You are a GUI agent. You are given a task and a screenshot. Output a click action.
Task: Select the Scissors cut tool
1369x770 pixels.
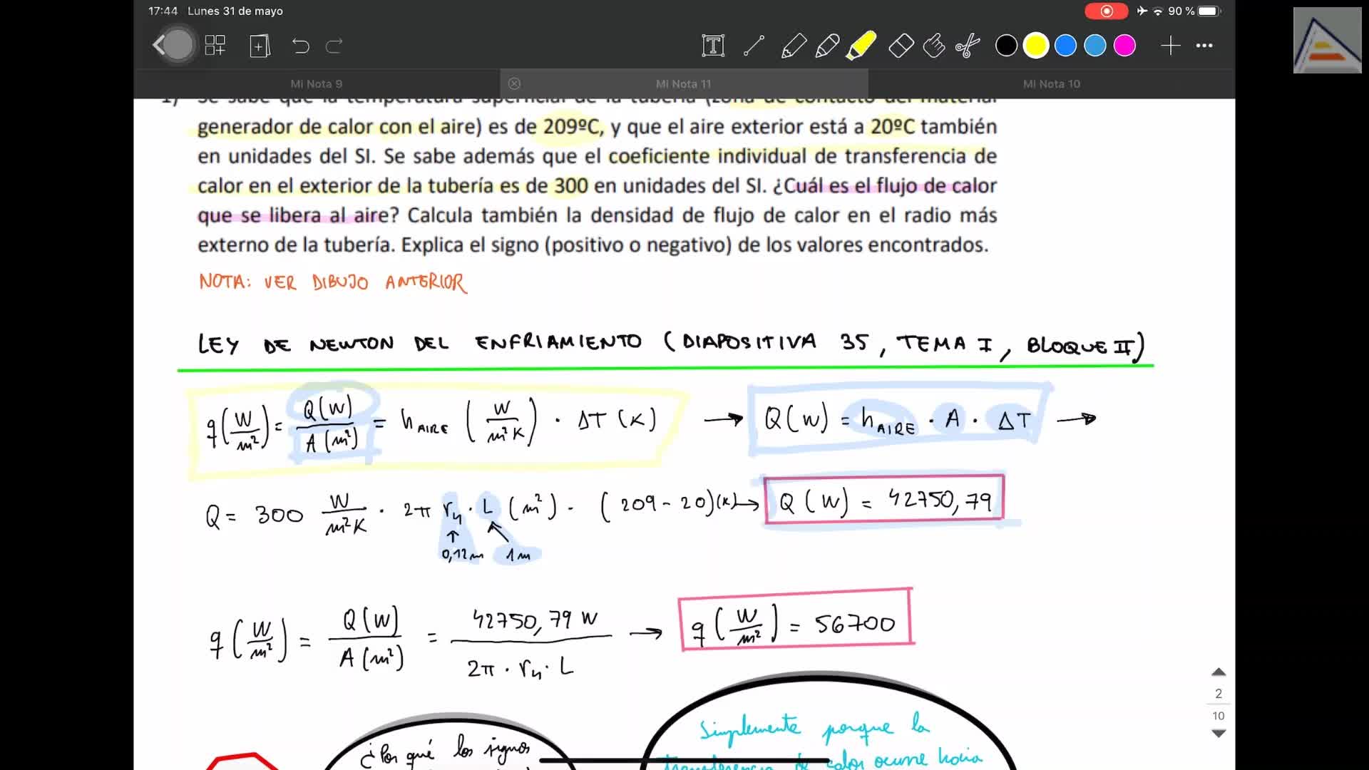(x=968, y=46)
